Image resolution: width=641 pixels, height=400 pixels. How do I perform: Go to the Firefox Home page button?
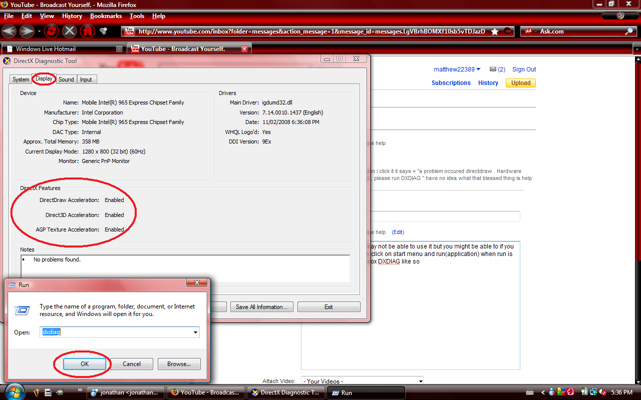point(87,31)
